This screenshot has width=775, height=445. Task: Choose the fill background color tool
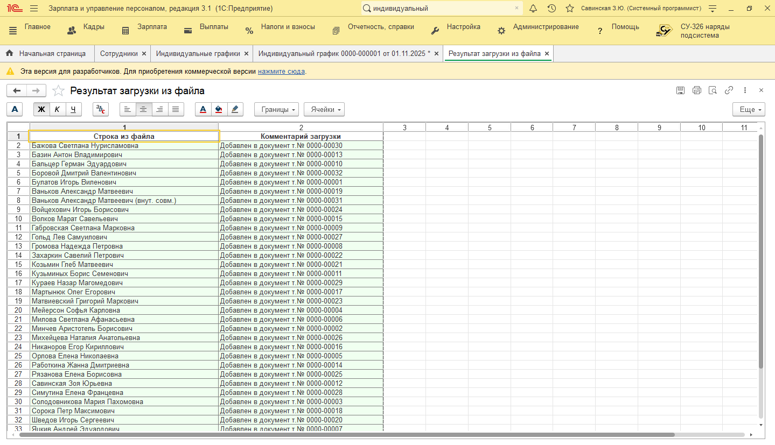pos(219,109)
